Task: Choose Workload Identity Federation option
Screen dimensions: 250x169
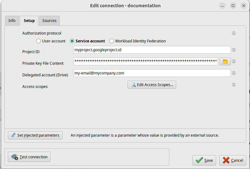Action: [111, 41]
